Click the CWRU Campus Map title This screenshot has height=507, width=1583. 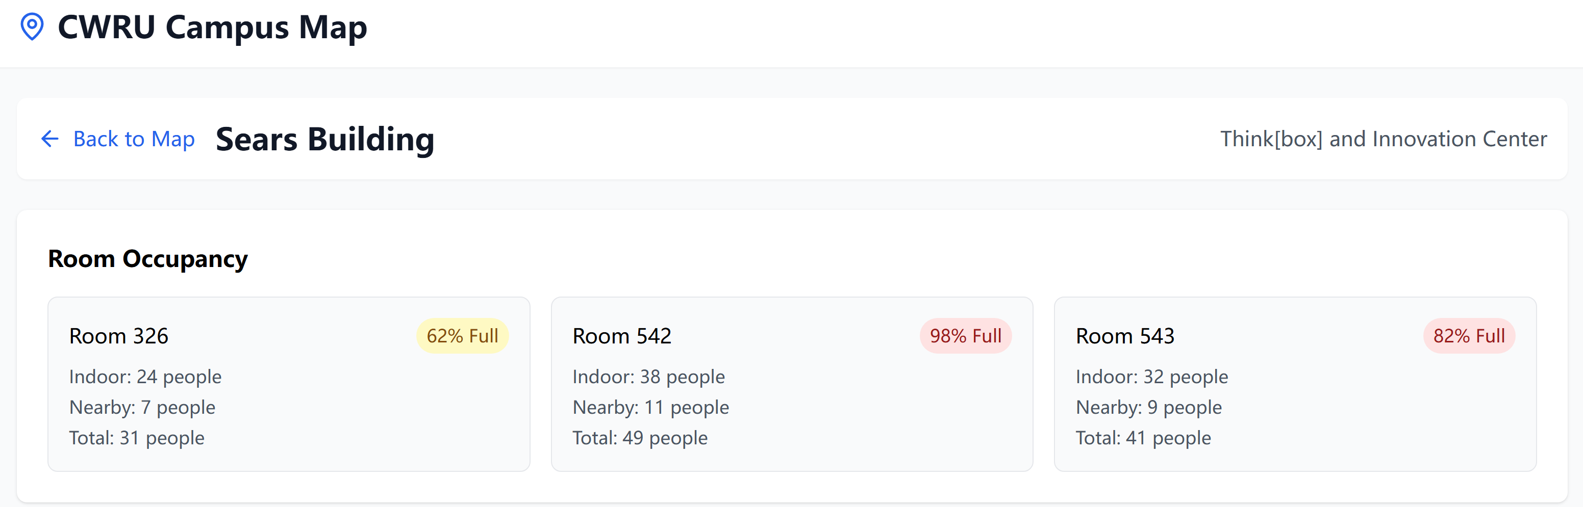[212, 26]
